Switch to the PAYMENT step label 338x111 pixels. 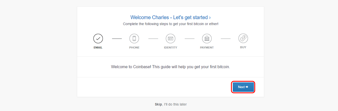(x=207, y=48)
